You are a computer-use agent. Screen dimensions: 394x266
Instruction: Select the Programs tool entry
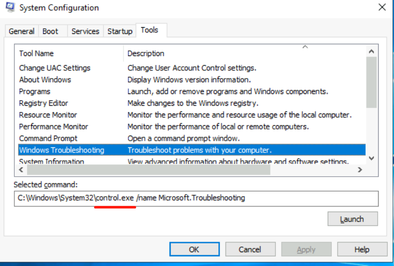coord(34,91)
